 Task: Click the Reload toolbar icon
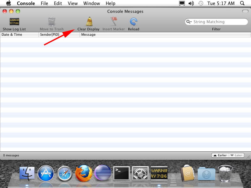pyautogui.click(x=134, y=22)
